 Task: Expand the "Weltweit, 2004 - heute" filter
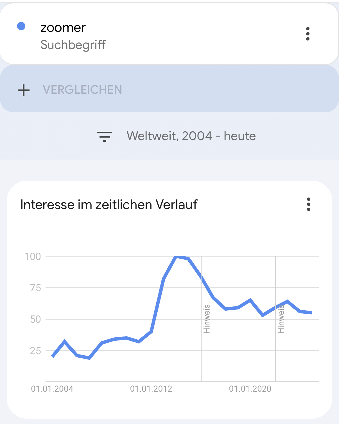pyautogui.click(x=191, y=136)
